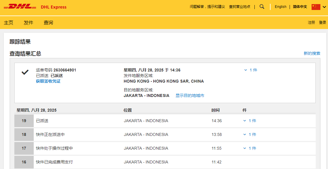Click 获取签收凭证 proof of delivery link

point(48,81)
